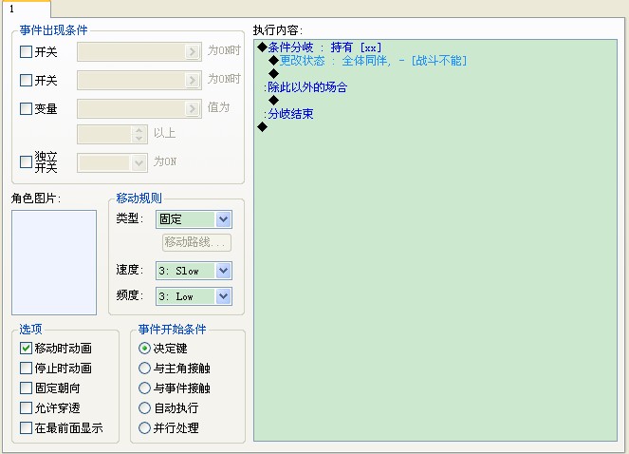Enable the first 开关 condition checkbox

pyautogui.click(x=26, y=52)
